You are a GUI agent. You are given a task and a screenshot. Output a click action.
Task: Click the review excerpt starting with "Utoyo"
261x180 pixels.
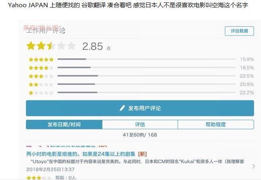[x=137, y=162]
